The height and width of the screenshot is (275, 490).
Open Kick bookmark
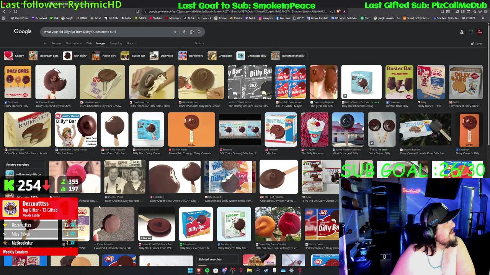[54, 18]
